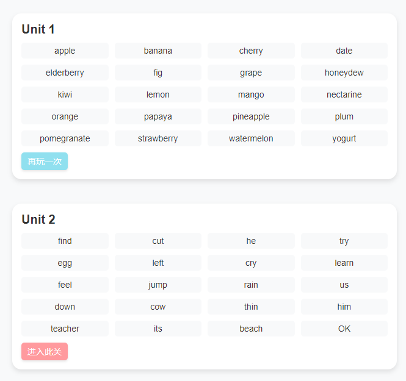The height and width of the screenshot is (381, 406).
Task: Pick the "beach" word tile
Action: [251, 329]
